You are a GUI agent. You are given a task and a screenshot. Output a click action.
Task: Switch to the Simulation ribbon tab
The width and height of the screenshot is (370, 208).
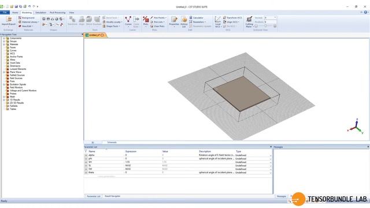pyautogui.click(x=40, y=13)
